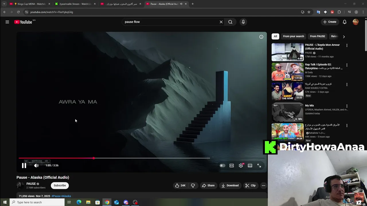The height and width of the screenshot is (206, 367).
Task: Switch to Kings Cup MENA tab
Action: [x=30, y=4]
